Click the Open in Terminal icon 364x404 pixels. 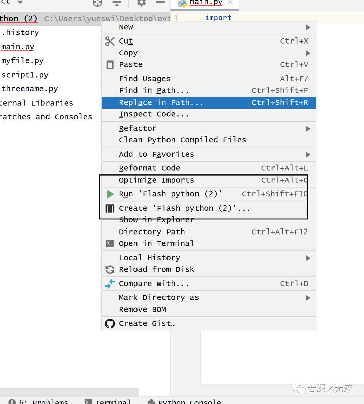(x=110, y=243)
